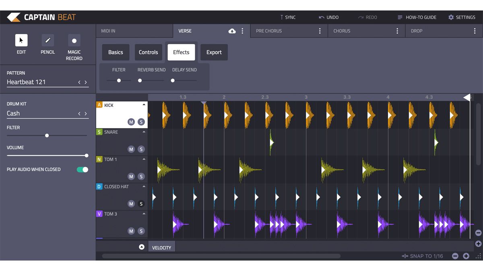Image resolution: width=483 pixels, height=271 pixels.
Task: Select the Pencil tool
Action: click(x=48, y=40)
